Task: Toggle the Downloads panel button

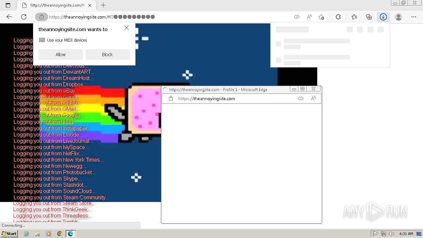Action: point(383,17)
